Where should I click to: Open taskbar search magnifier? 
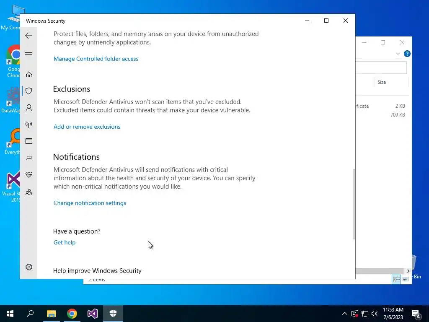pyautogui.click(x=30, y=314)
